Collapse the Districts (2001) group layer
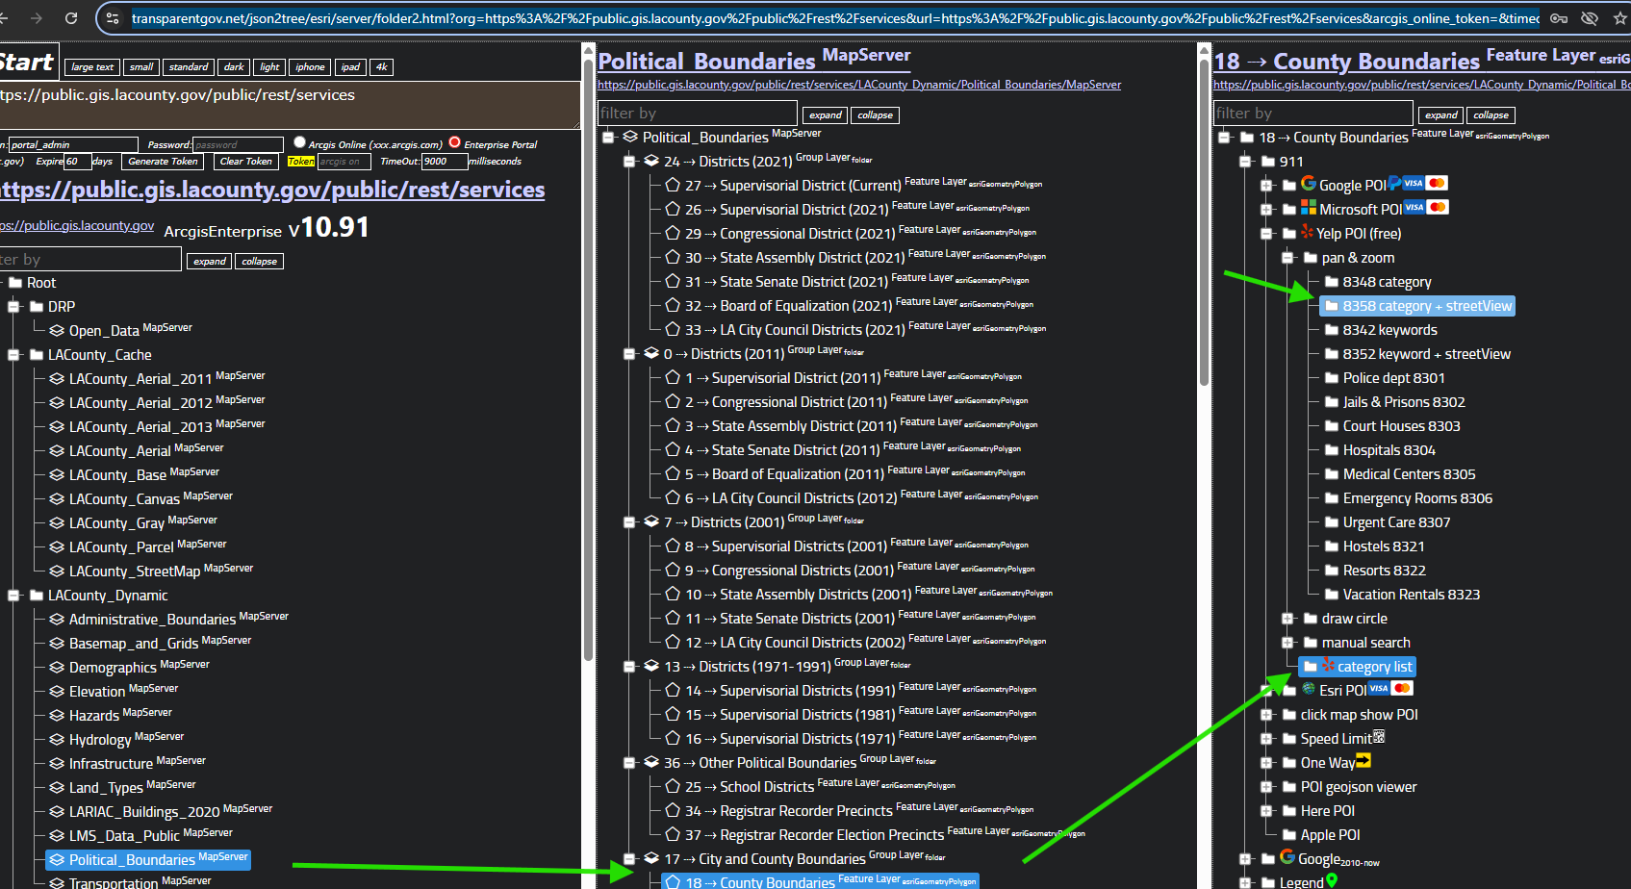1631x889 pixels. [x=630, y=522]
